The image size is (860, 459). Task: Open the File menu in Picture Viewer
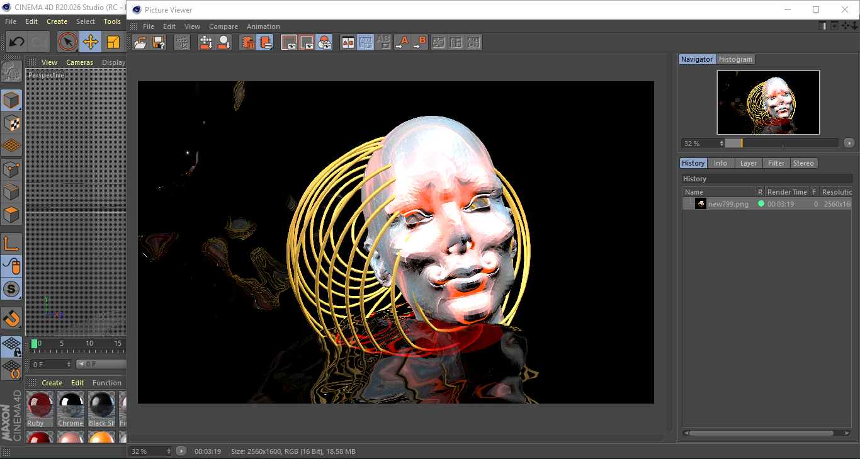click(149, 26)
